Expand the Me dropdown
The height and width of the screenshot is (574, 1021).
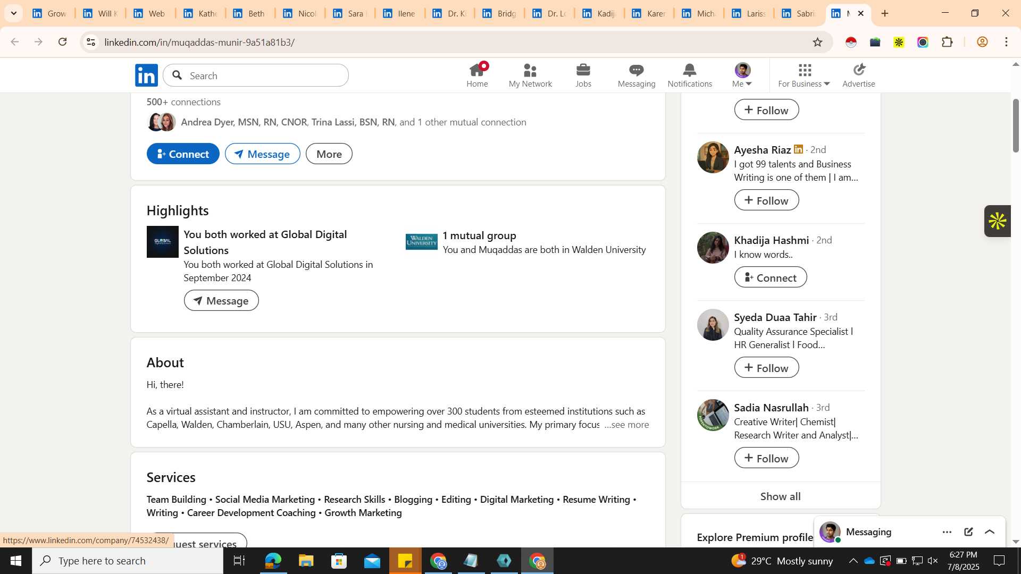pos(742,75)
